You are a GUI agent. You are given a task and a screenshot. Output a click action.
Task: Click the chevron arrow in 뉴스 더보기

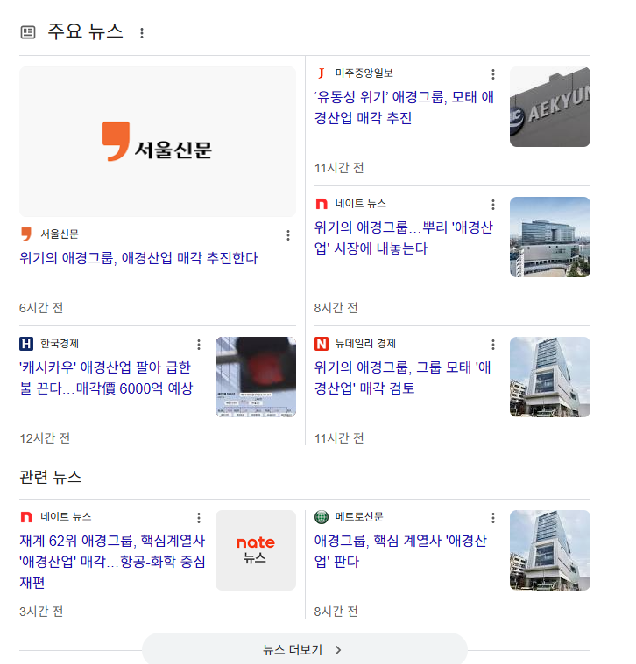[x=338, y=650]
